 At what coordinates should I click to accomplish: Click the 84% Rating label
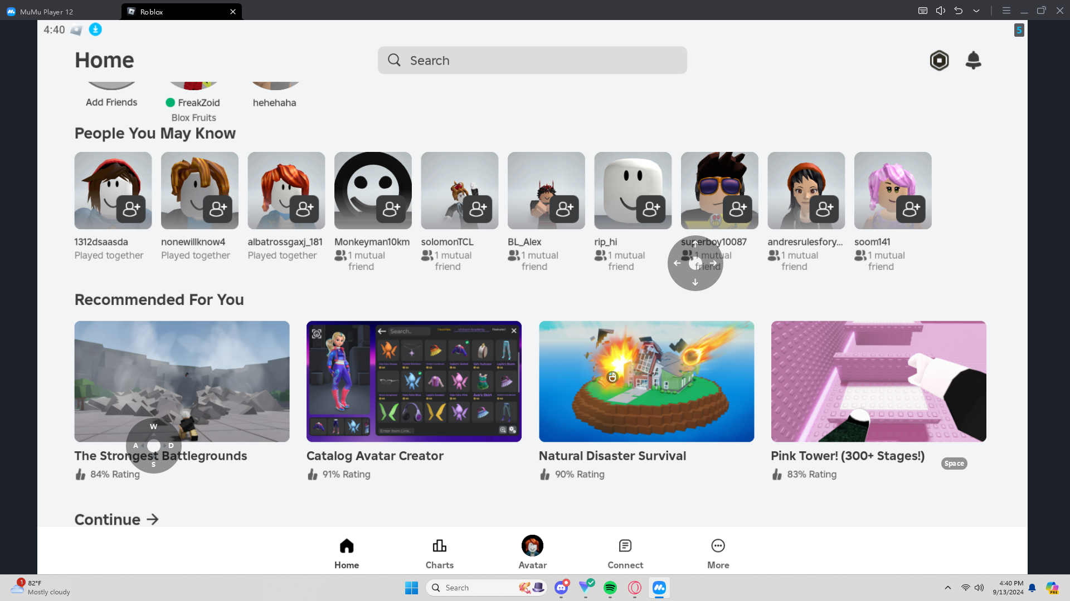click(x=115, y=474)
